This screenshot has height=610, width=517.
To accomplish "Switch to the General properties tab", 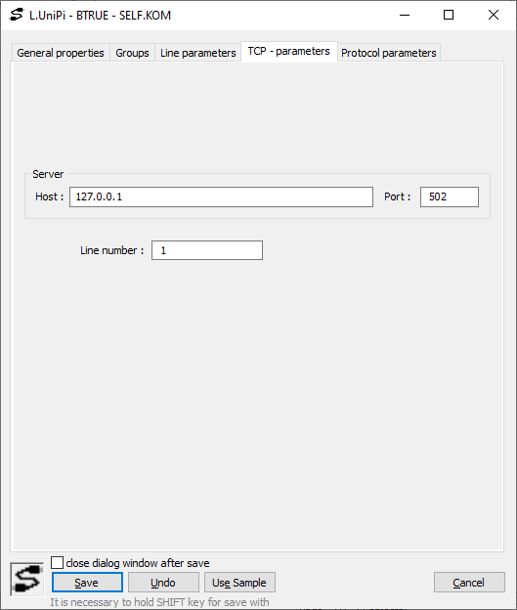I will tap(61, 53).
